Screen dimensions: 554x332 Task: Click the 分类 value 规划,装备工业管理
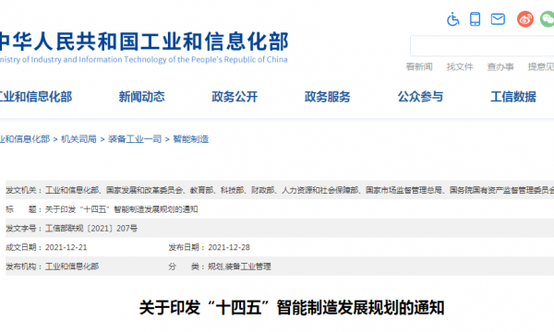pos(239,267)
